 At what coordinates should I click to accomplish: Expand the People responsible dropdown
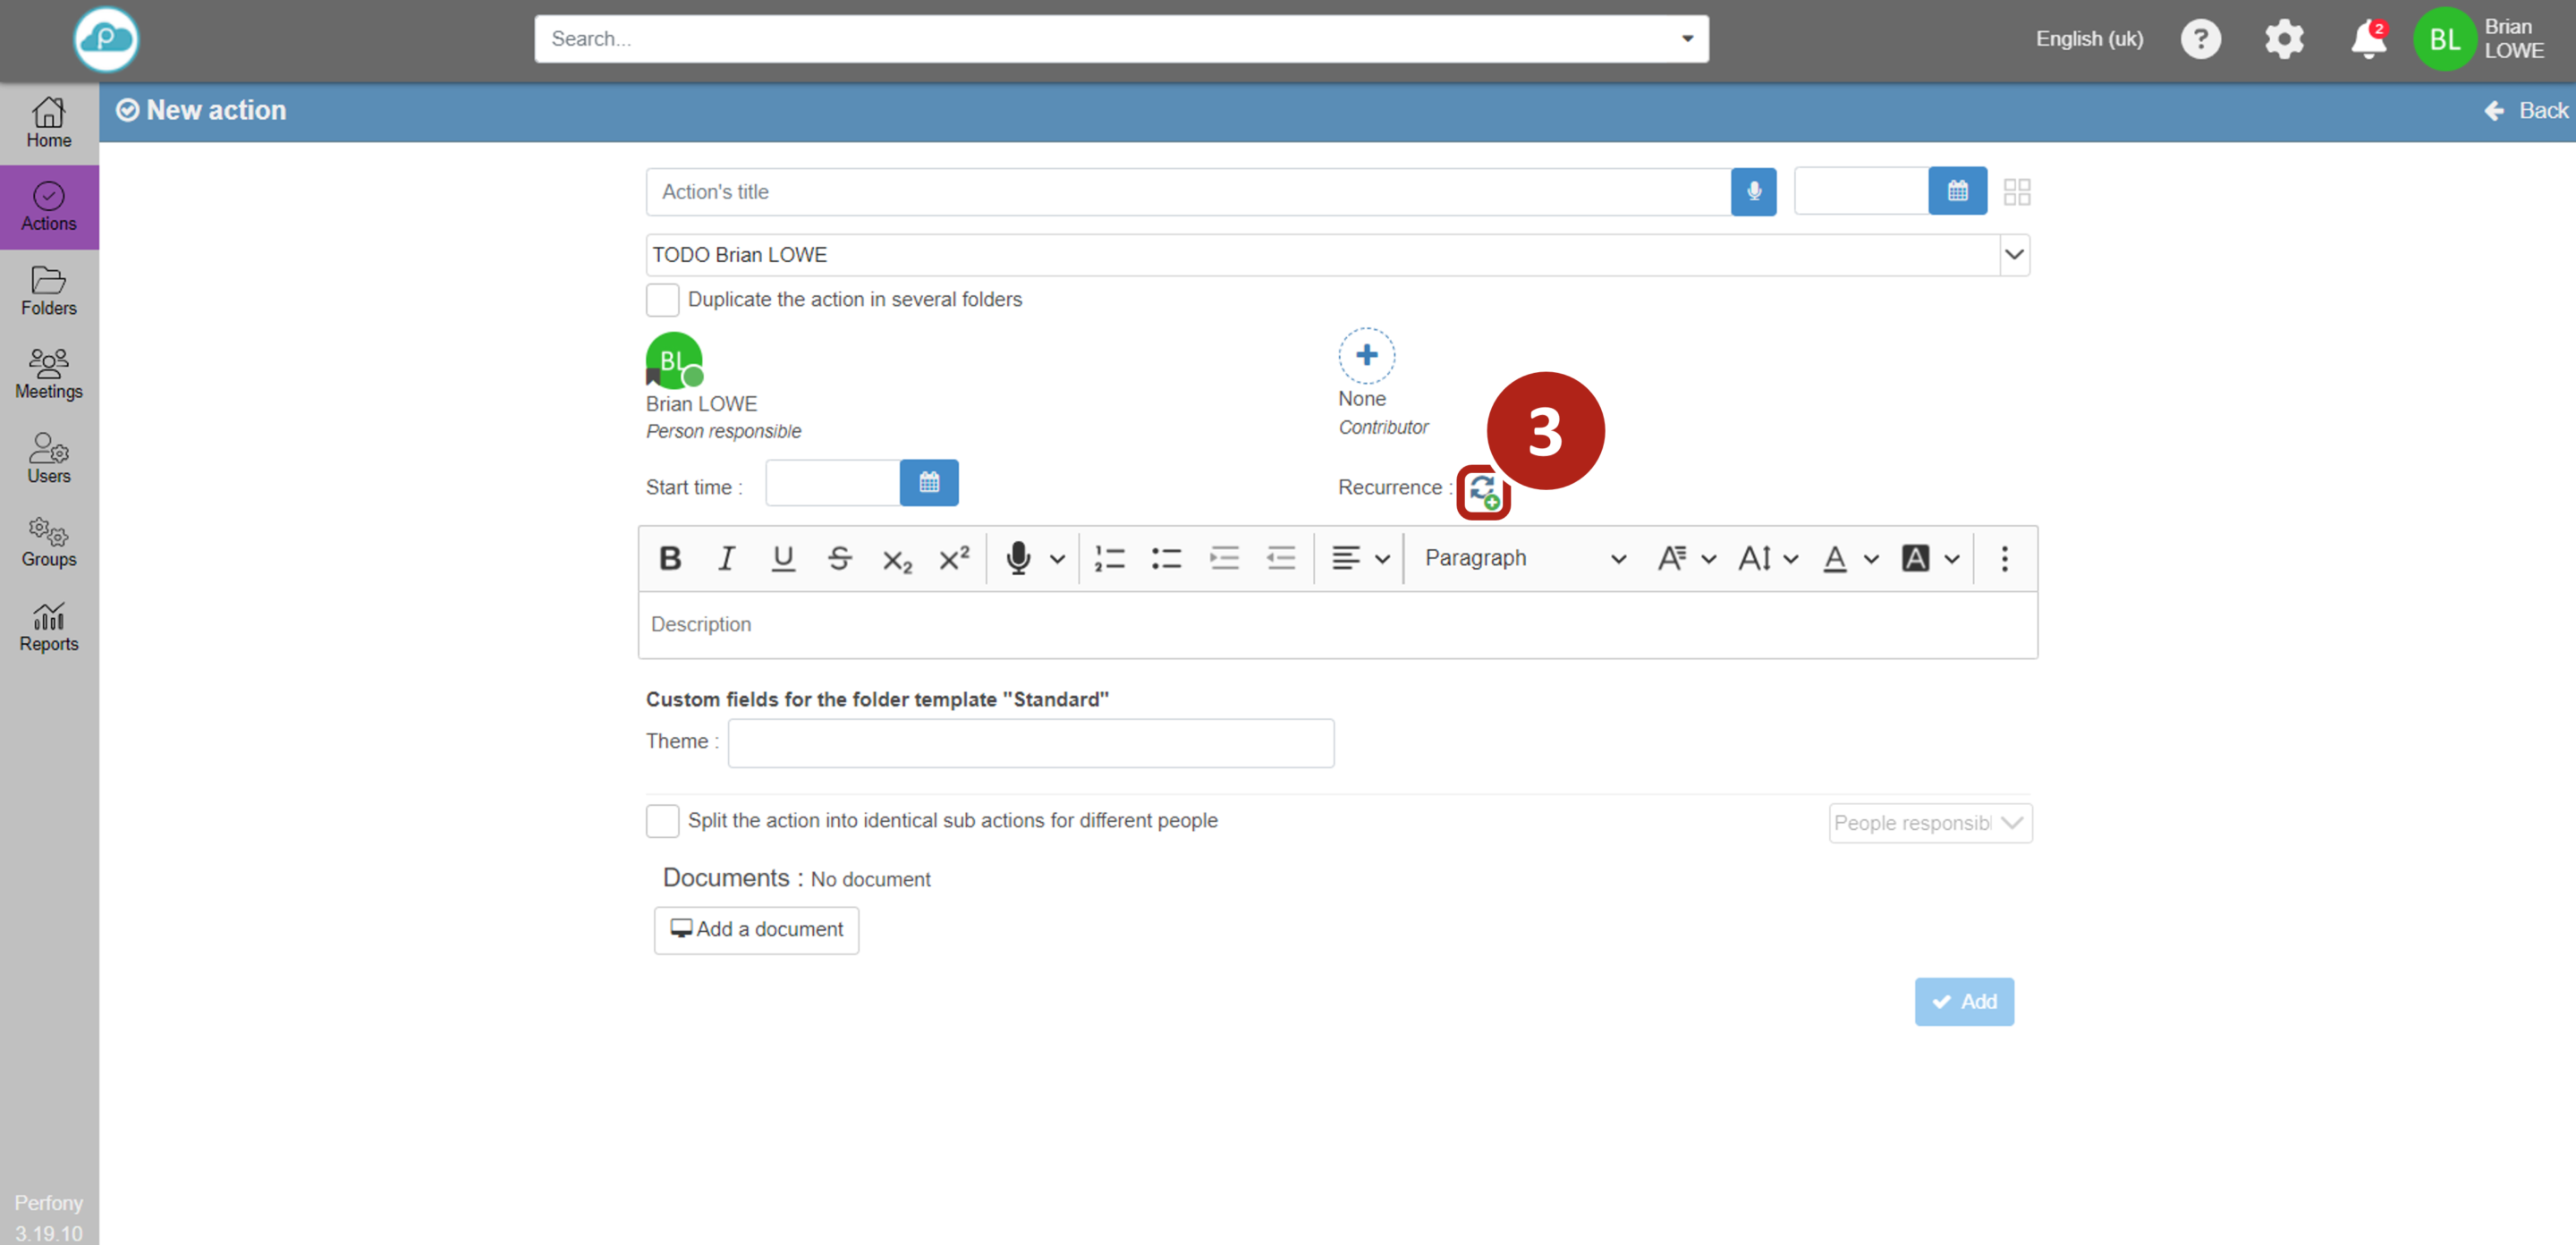coord(1929,823)
